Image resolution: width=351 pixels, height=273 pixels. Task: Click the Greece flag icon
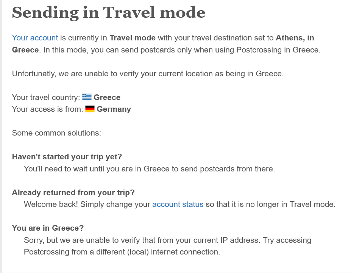click(x=87, y=97)
